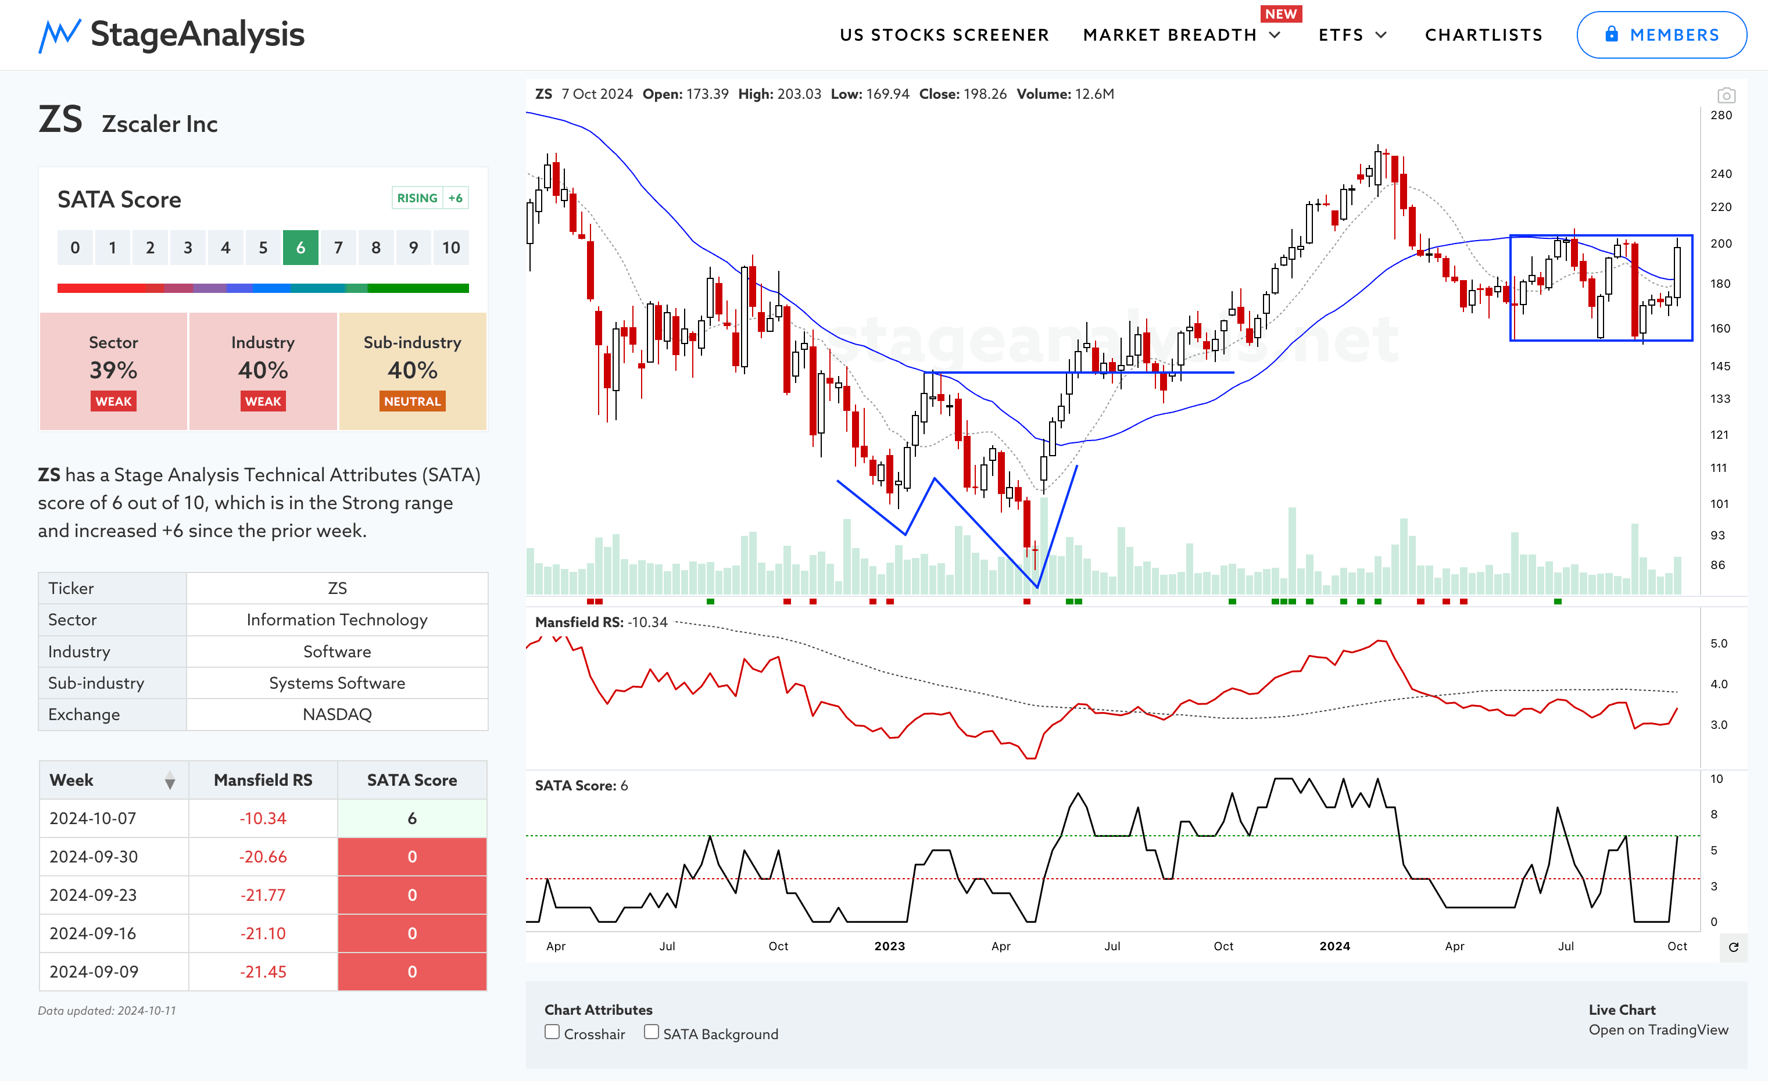Click the NEW badge above Market Breadth
The width and height of the screenshot is (1768, 1081).
1281,13
